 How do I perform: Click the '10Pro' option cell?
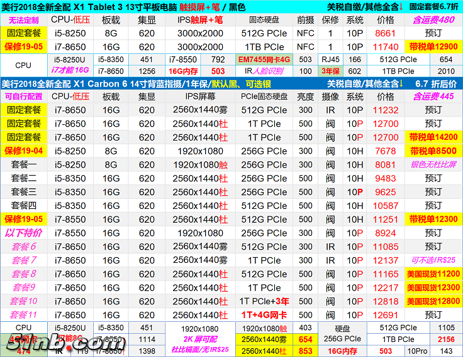pos(417,351)
